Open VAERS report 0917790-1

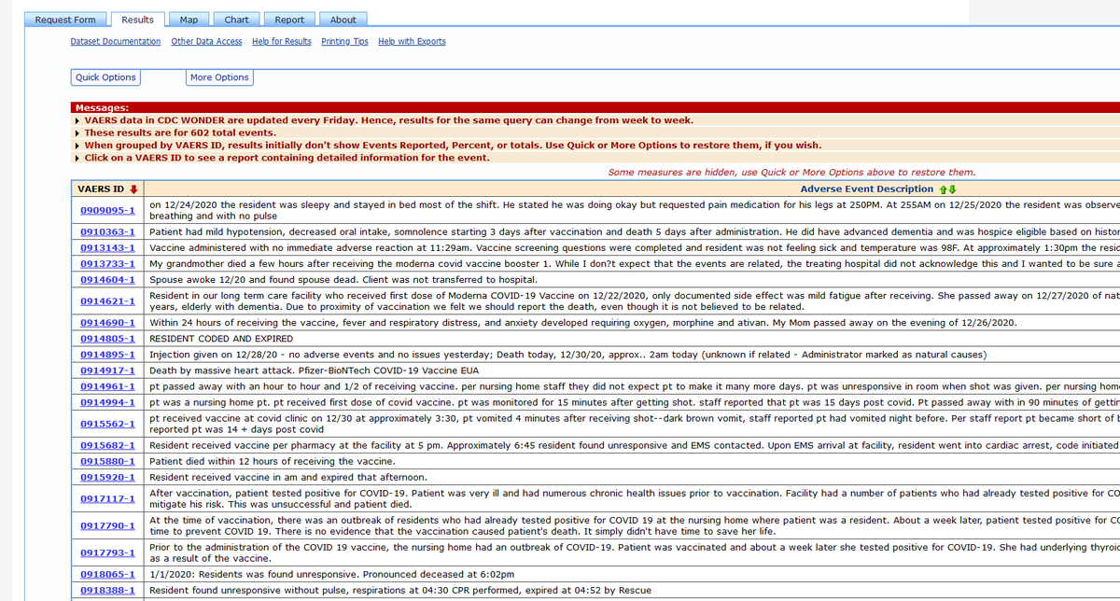[x=107, y=525]
